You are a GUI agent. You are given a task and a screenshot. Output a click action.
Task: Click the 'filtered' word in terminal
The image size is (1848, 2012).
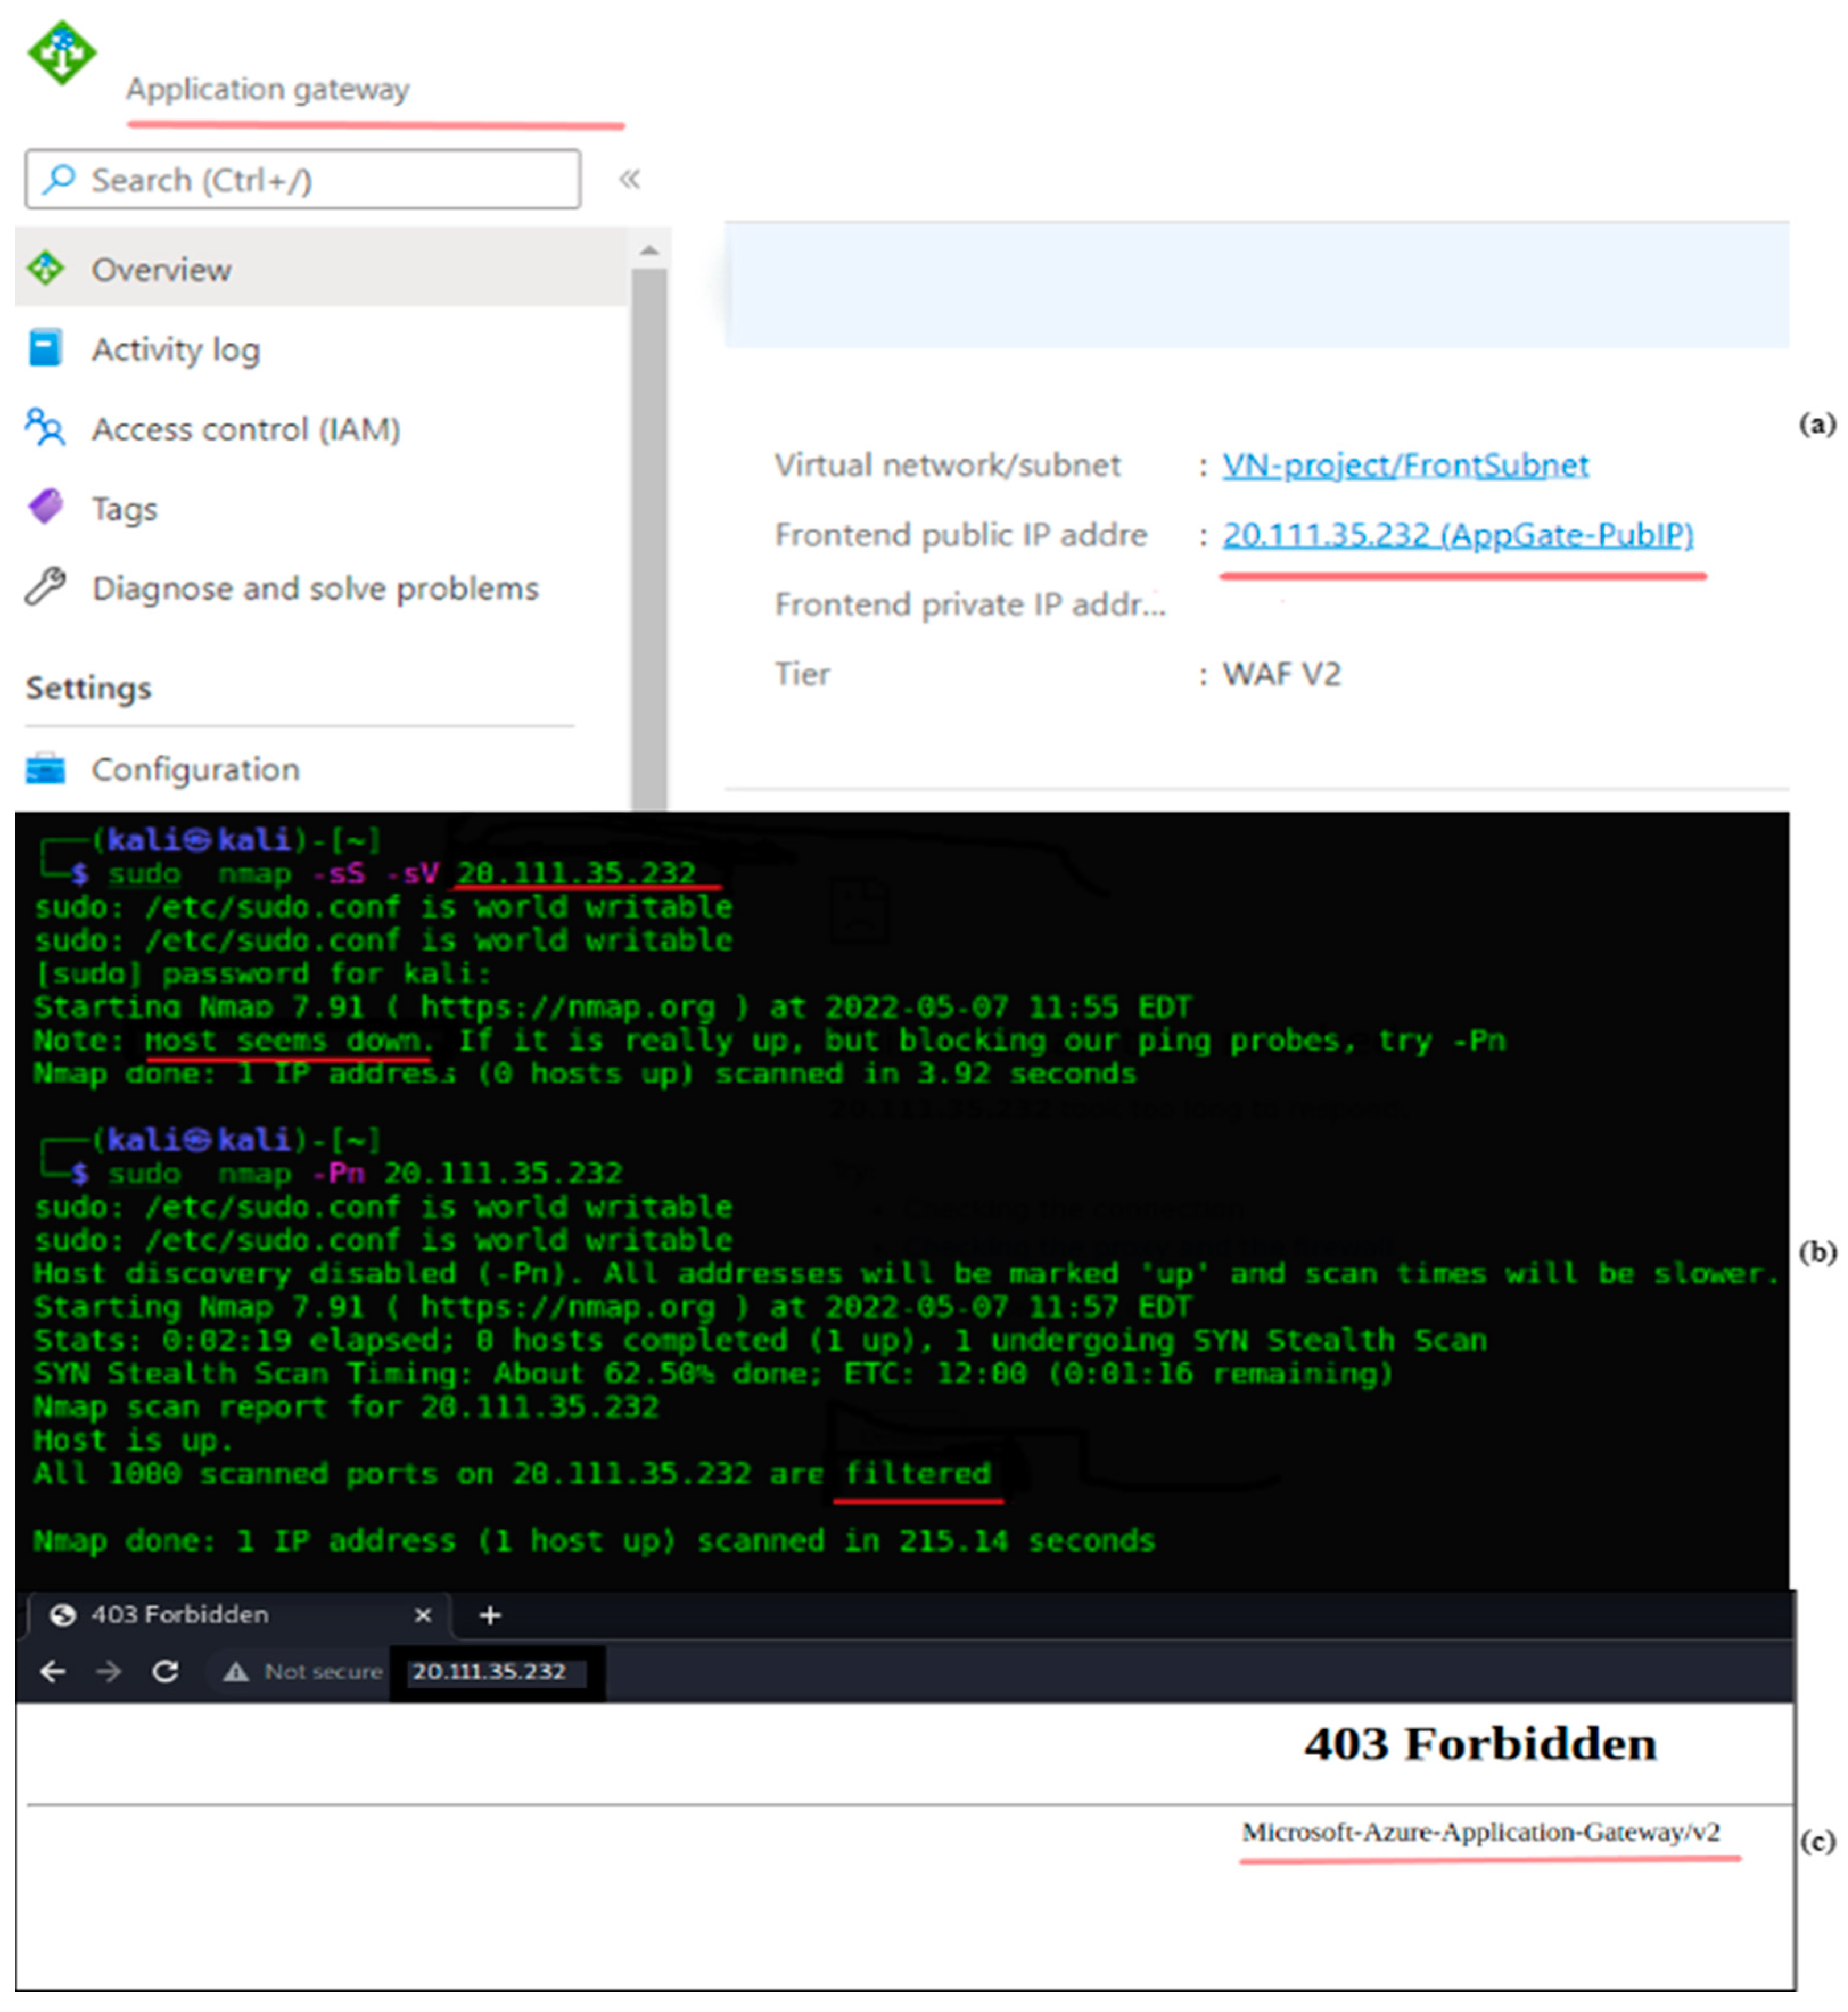[x=918, y=1473]
